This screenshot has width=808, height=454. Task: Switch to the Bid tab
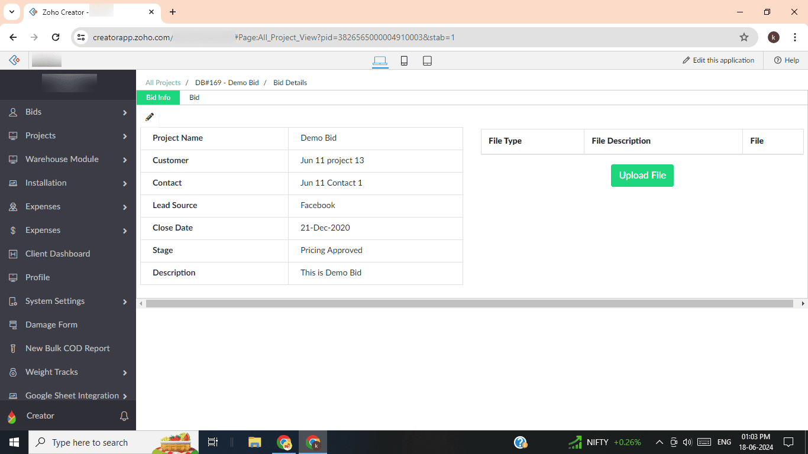pyautogui.click(x=194, y=97)
